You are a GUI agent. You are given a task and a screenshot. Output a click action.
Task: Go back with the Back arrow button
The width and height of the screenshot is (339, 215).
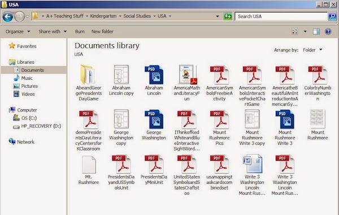pos(7,16)
